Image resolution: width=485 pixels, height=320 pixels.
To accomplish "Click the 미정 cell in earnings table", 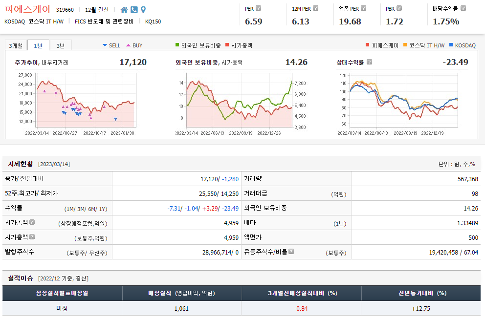I will coord(62,308).
